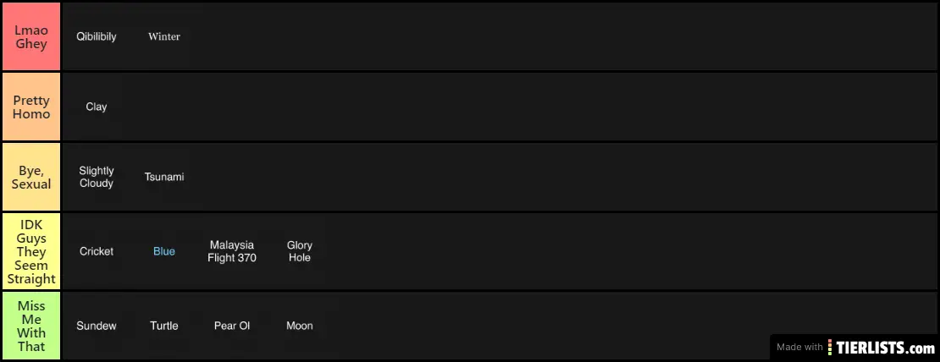This screenshot has height=362, width=940.
Task: Select the yellow IDK Guys They Seem Straight label
Action: coord(31,251)
